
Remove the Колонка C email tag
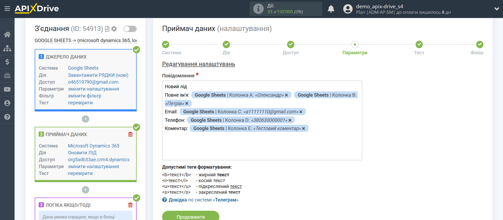click(x=301, y=112)
